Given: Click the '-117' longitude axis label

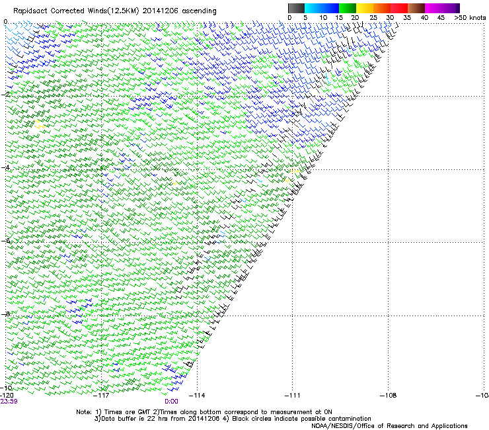Looking at the screenshot, I should point(102,396).
